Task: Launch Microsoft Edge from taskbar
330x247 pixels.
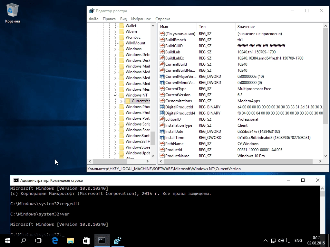Action: pyautogui.click(x=55, y=241)
